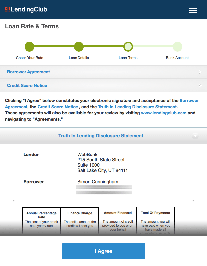Expand the Credit Score Notice arrow
Viewport: 207px width, 266px height.
click(x=200, y=85)
